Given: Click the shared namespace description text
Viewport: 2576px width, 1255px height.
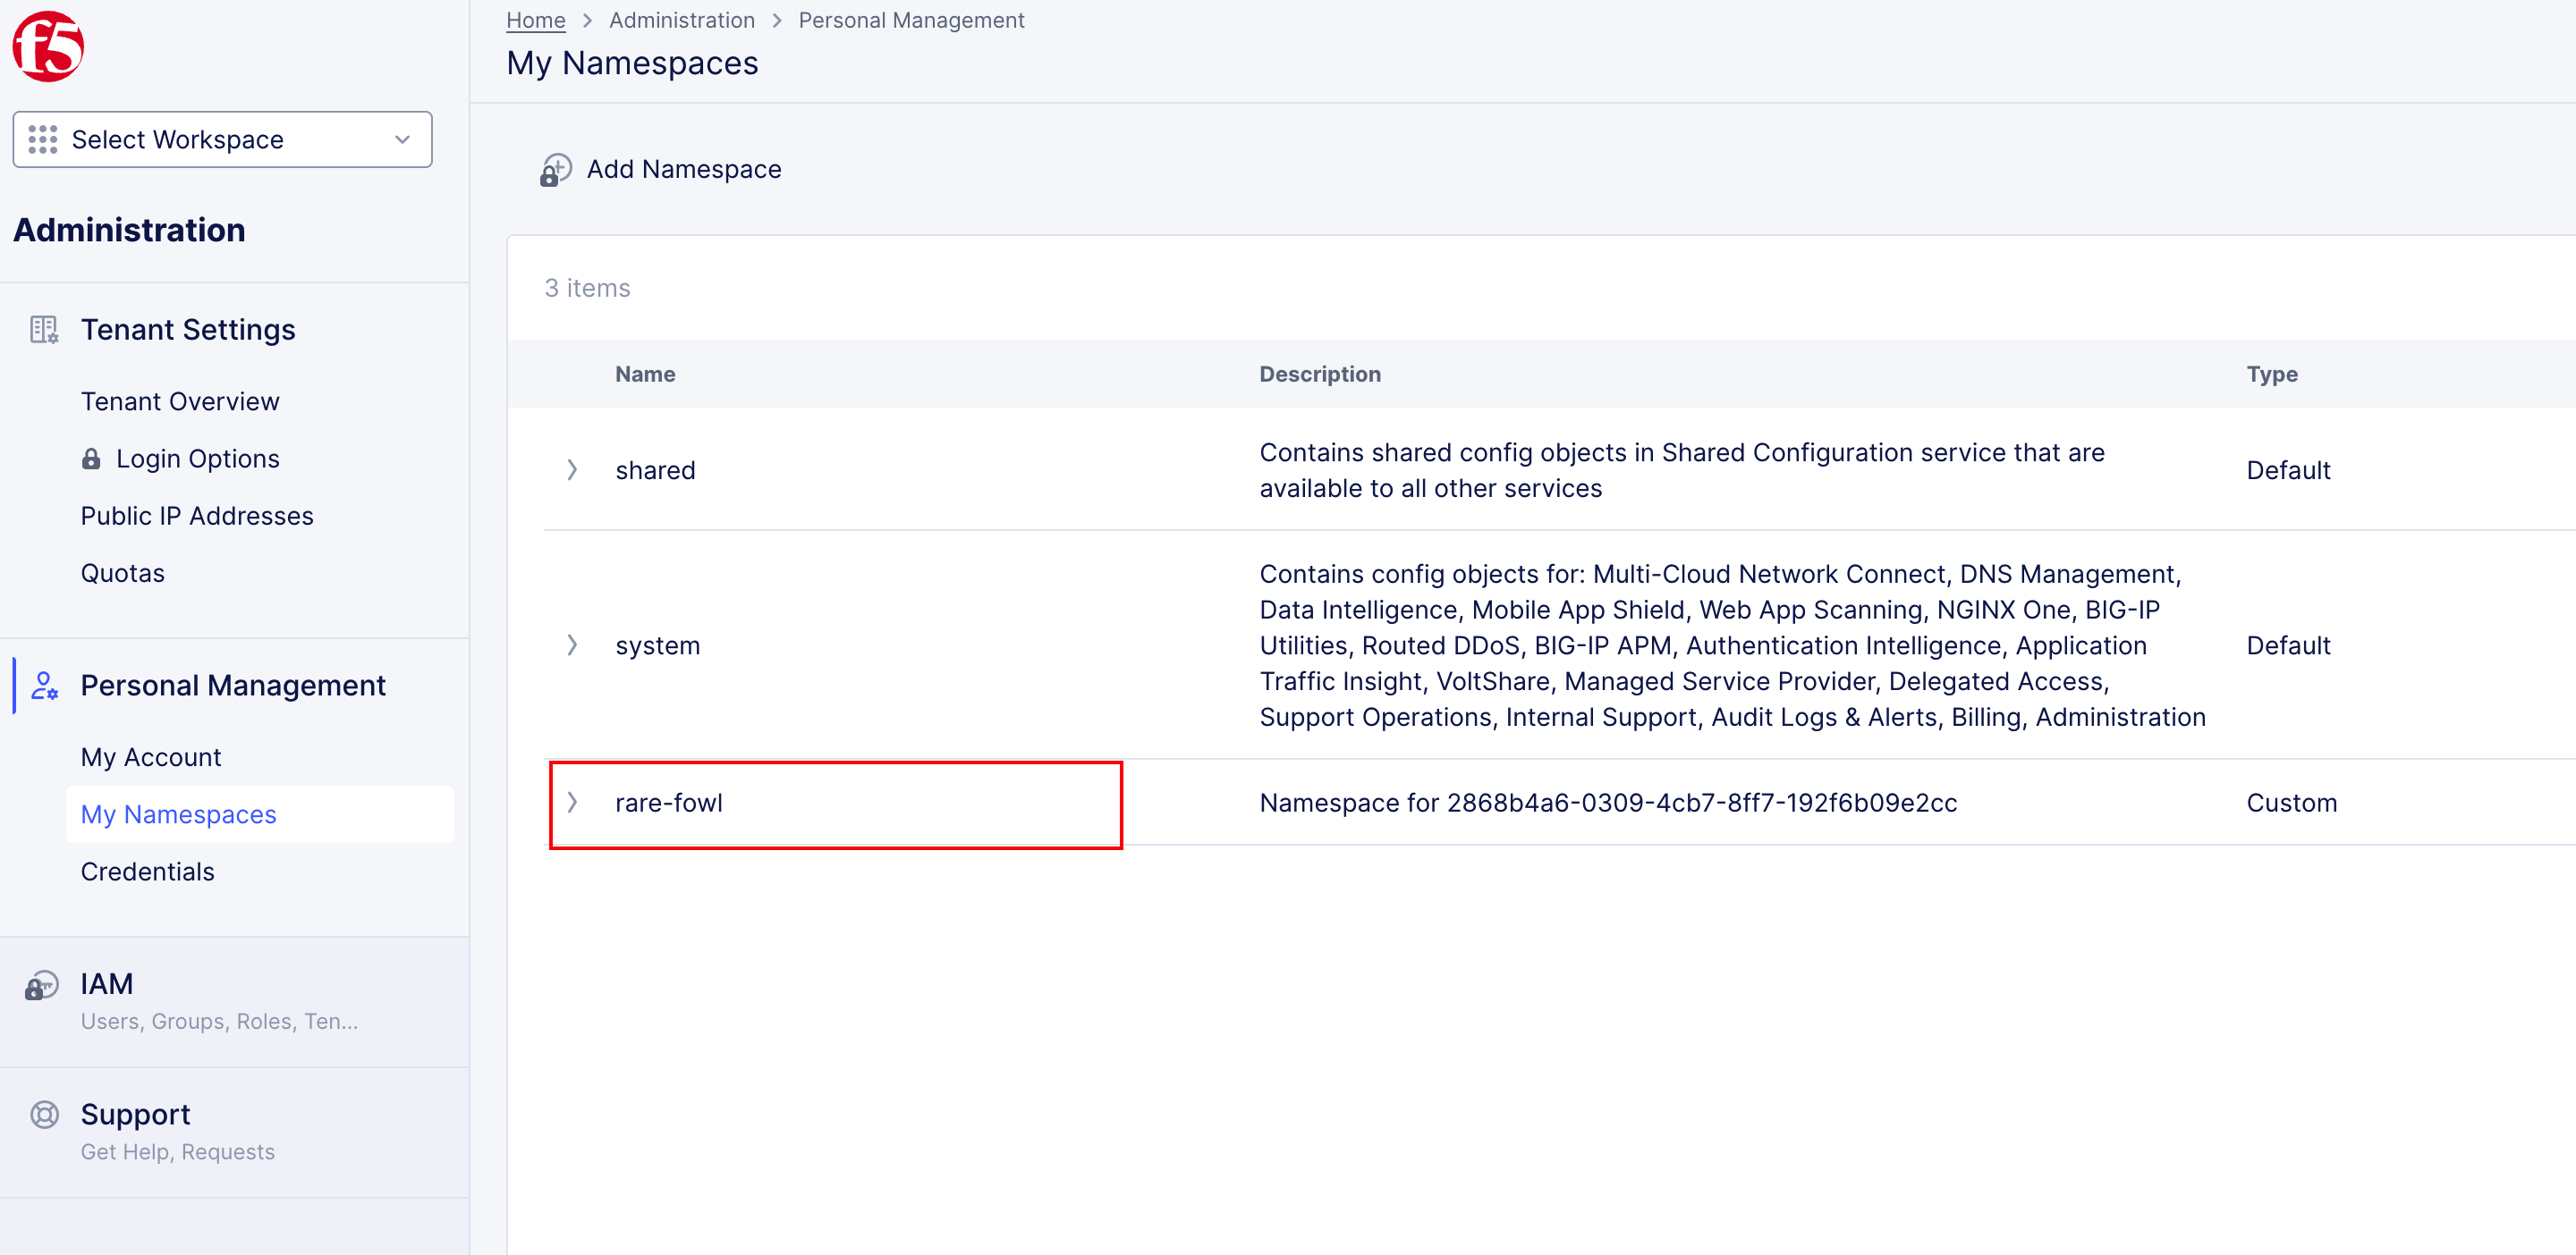Looking at the screenshot, I should coord(1682,469).
